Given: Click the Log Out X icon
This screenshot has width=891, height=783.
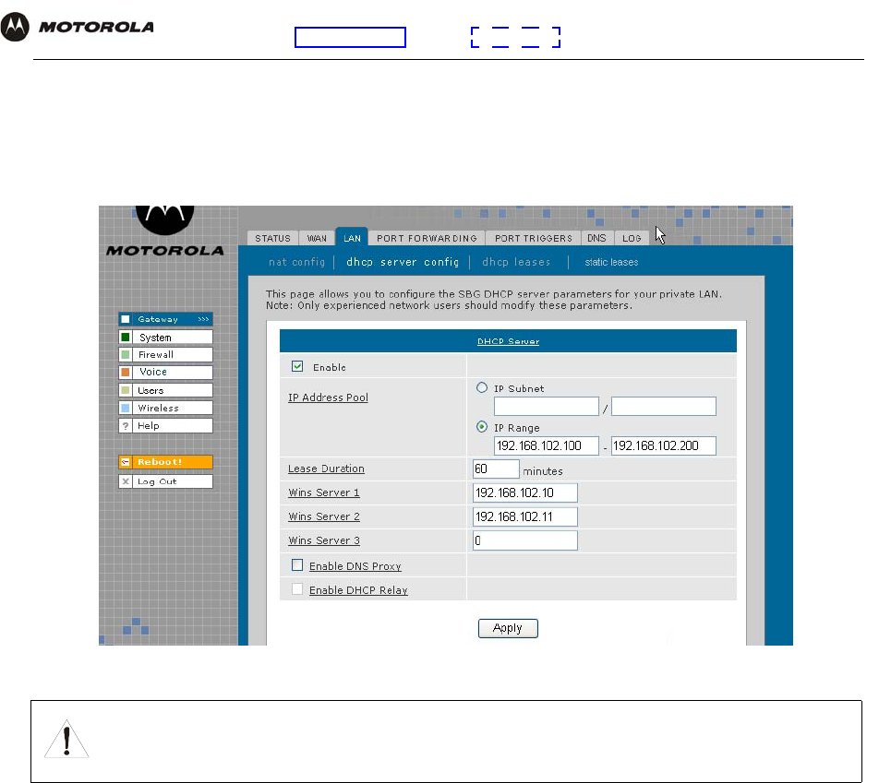Looking at the screenshot, I should tap(126, 481).
